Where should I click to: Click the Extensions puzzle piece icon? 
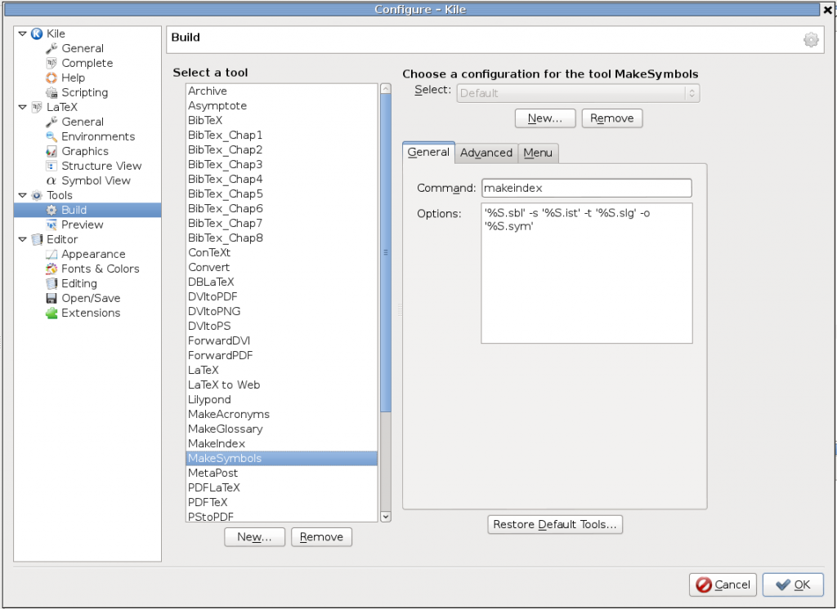coord(51,313)
